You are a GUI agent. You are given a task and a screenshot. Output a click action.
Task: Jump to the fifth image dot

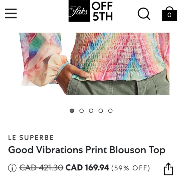(110, 111)
